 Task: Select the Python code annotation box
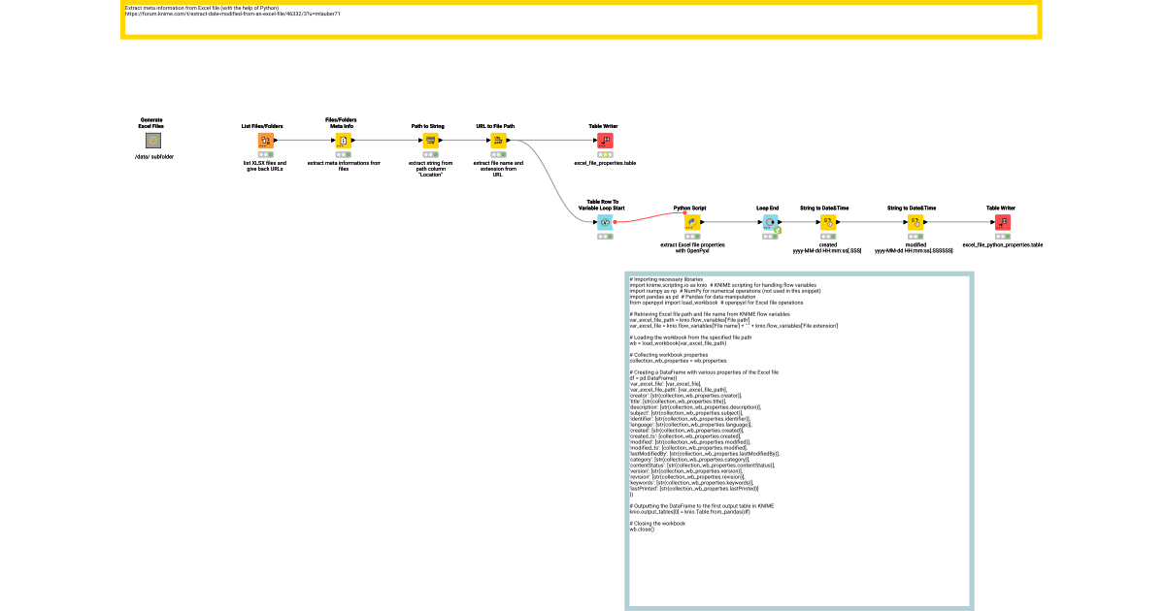coord(799,436)
